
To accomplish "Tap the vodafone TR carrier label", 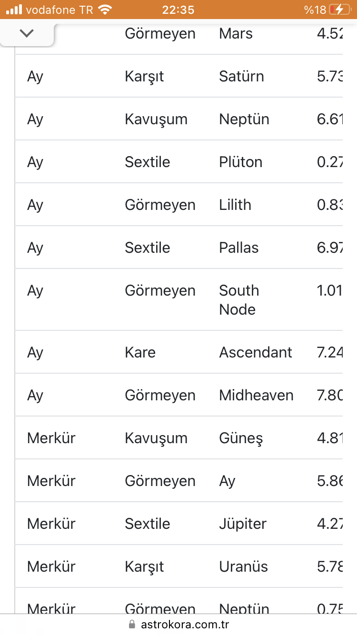I will (59, 10).
